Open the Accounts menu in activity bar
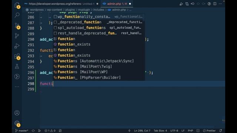Viewport: 237px width, 133px height. point(17,113)
